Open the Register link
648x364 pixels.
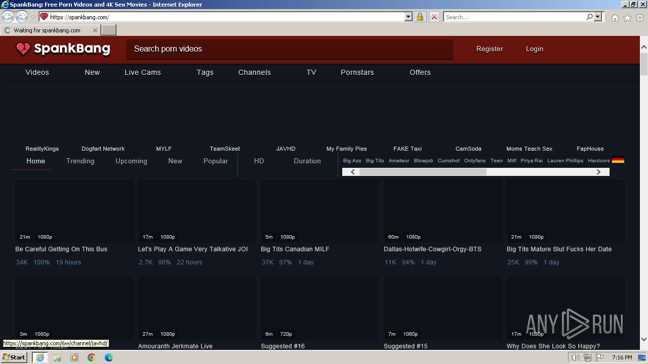point(490,49)
